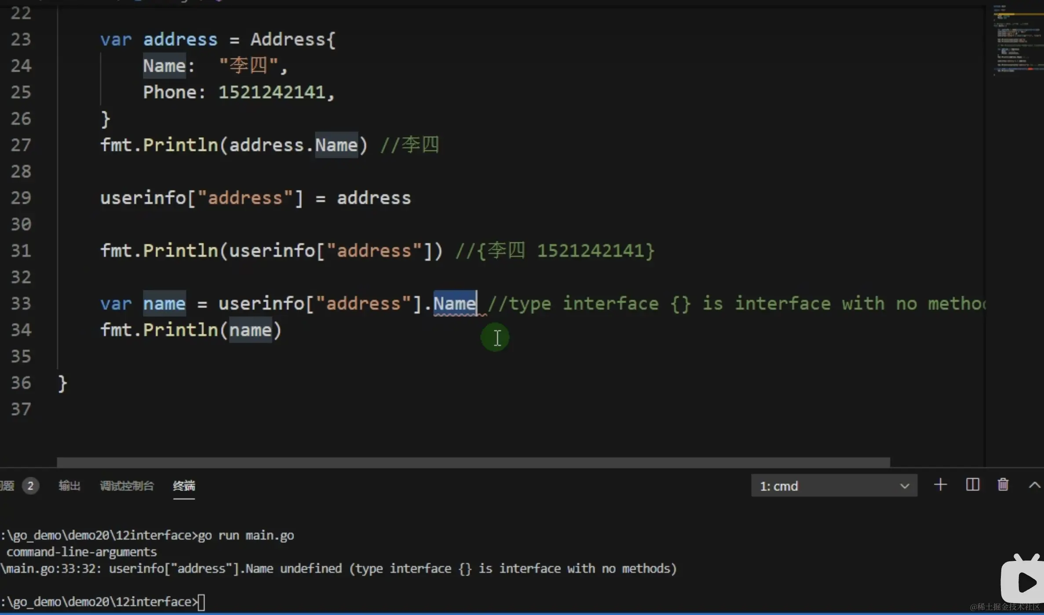This screenshot has height=615, width=1044.
Task: Click line number 36 beside the closing brace
Action: (21, 383)
